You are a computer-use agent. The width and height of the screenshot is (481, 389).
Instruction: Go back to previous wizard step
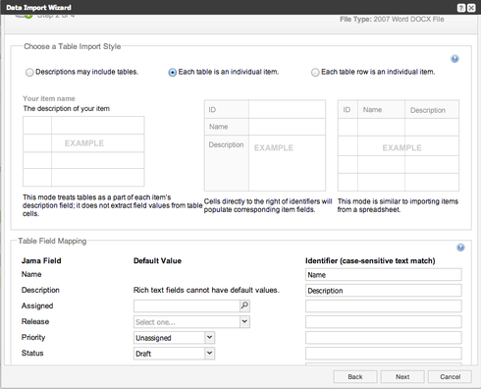(x=355, y=377)
